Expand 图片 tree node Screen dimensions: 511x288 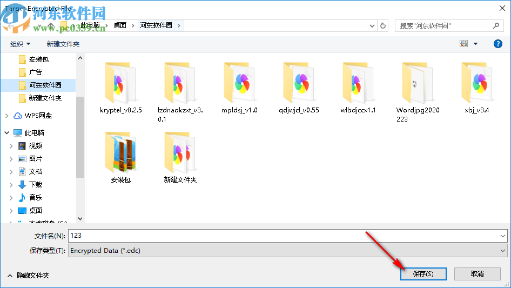[11, 159]
